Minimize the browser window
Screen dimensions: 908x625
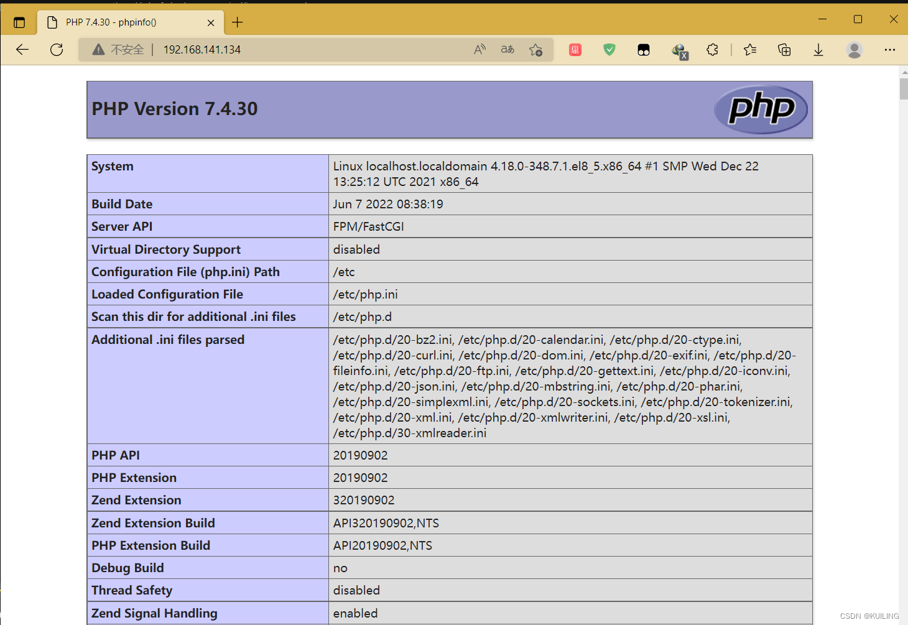pyautogui.click(x=822, y=19)
